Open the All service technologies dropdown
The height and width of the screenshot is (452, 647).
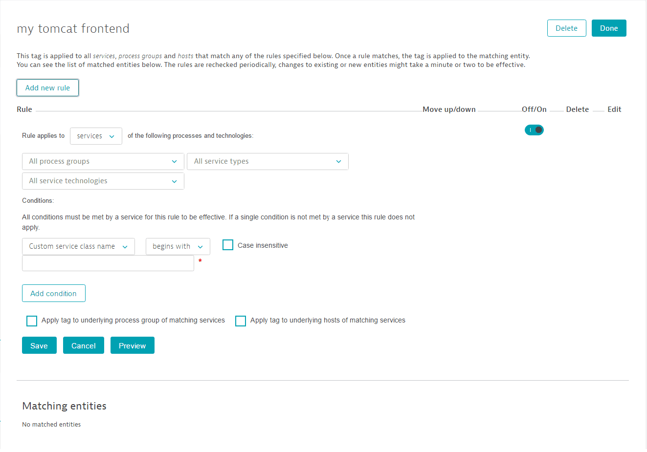point(103,181)
